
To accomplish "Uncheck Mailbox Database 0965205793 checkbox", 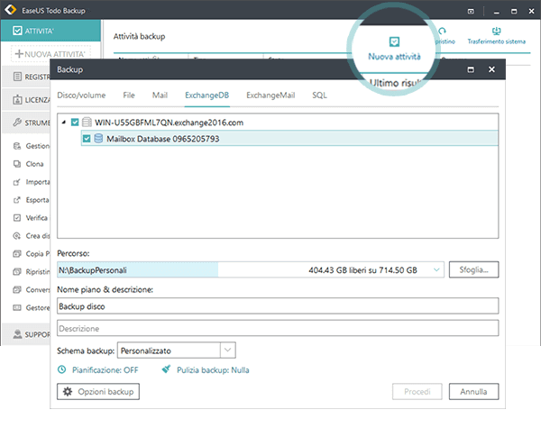I will tap(87, 138).
